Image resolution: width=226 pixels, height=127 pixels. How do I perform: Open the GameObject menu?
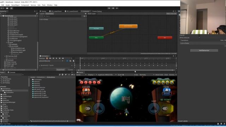click(15, 5)
